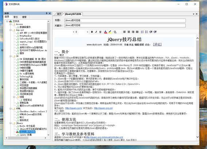The image size is (207, 149).
Task: Apply the yellow highlighter tool
Action: click(110, 32)
